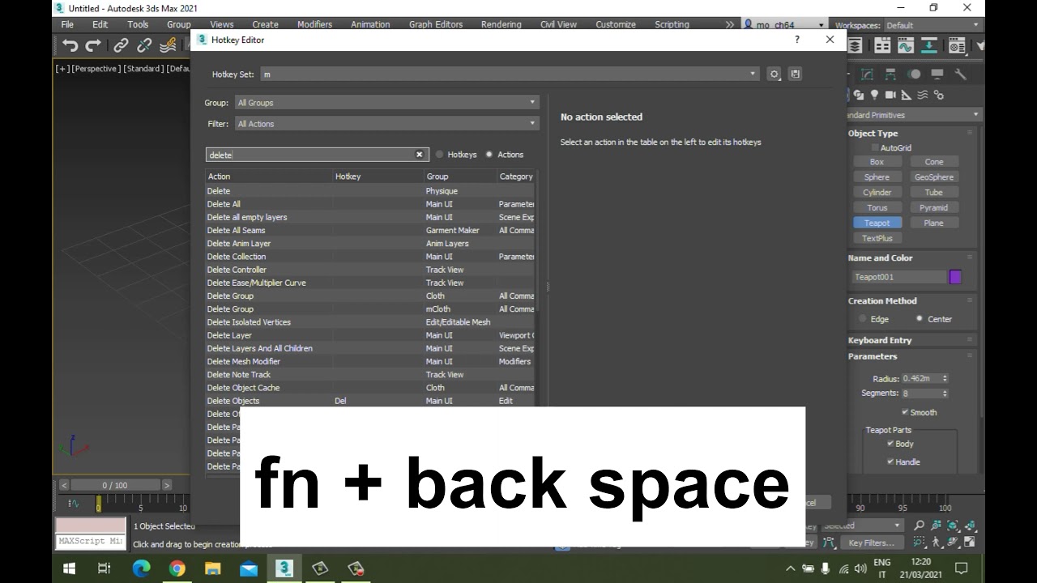Select Space Warps category icon

tap(923, 95)
